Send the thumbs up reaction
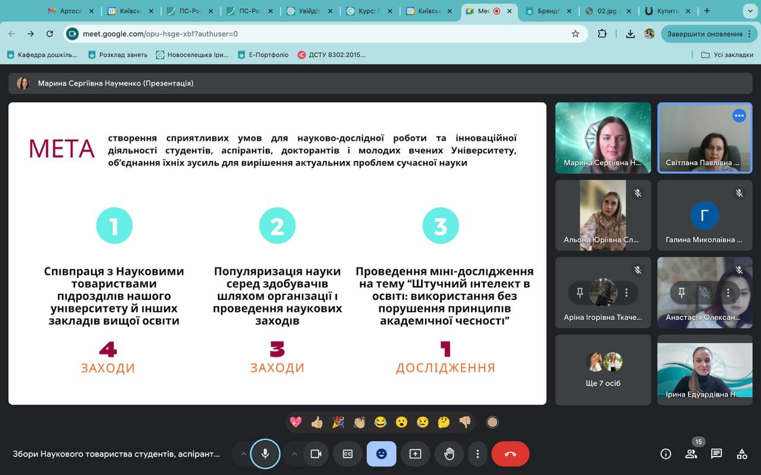The image size is (761, 475). coord(317,422)
